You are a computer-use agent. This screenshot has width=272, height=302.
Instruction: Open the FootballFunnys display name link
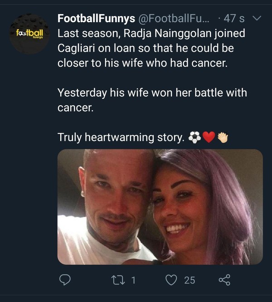pos(96,19)
